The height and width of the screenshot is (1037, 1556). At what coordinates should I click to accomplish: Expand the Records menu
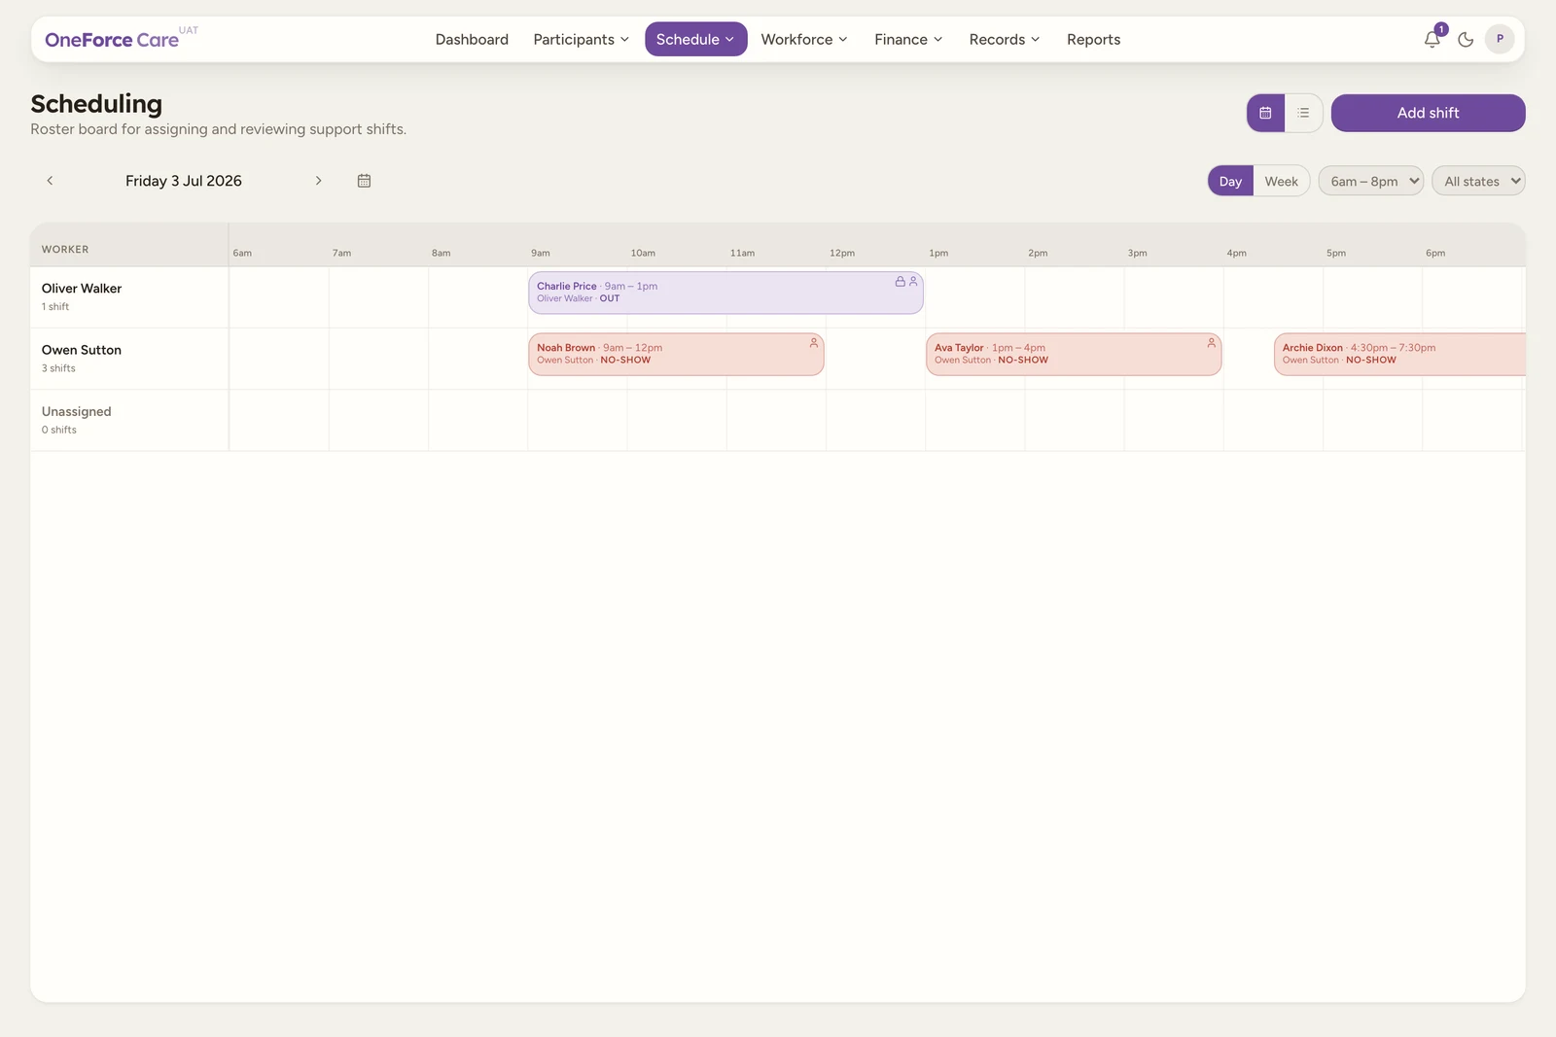tap(1005, 40)
